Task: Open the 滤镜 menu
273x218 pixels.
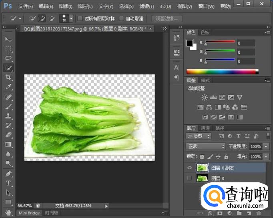Action: point(147,6)
